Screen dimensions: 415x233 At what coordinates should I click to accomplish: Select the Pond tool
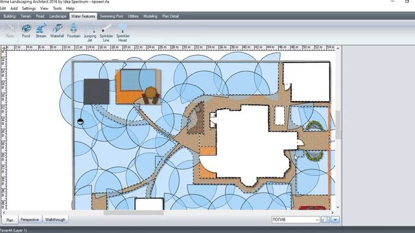point(26,31)
